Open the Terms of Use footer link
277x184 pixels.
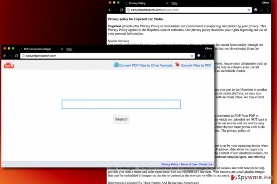[x=189, y=164]
